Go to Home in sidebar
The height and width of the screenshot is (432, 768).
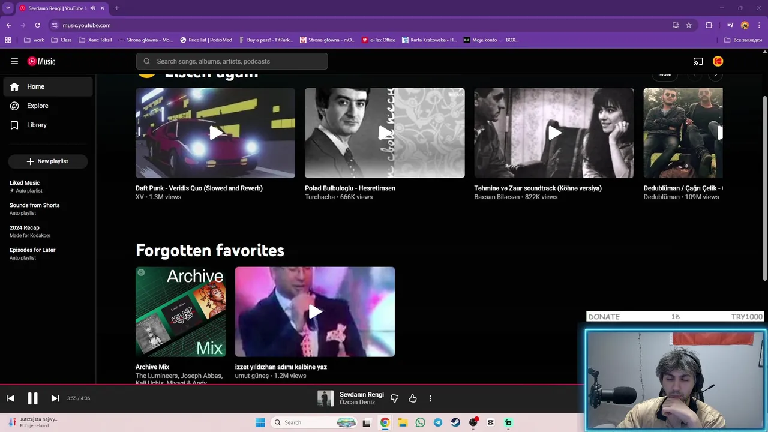coord(48,86)
